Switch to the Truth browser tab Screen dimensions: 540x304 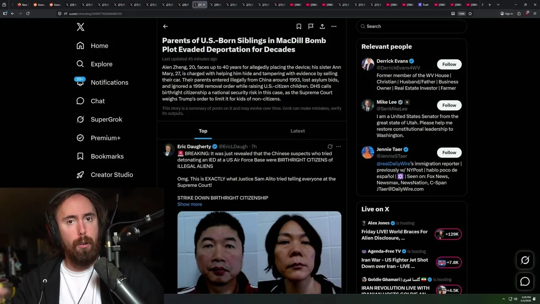click(424, 5)
